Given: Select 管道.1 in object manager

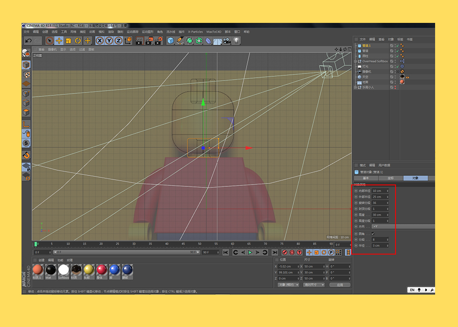Looking at the screenshot, I should (x=366, y=46).
